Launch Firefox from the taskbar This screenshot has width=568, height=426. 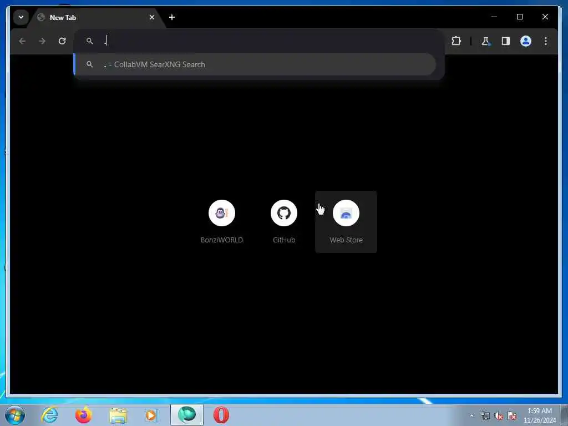[84, 415]
